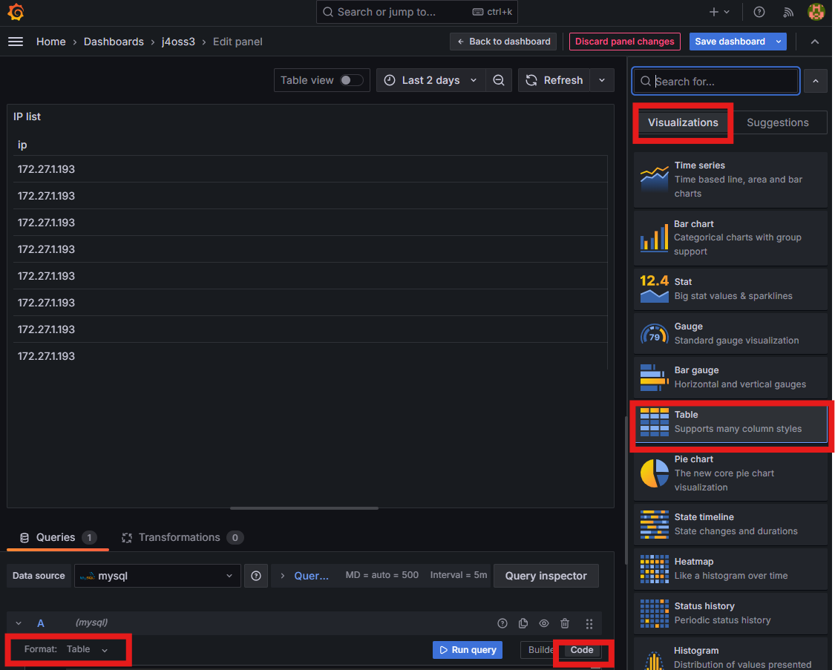Open the news RSS feed icon
The image size is (835, 670).
pyautogui.click(x=788, y=12)
